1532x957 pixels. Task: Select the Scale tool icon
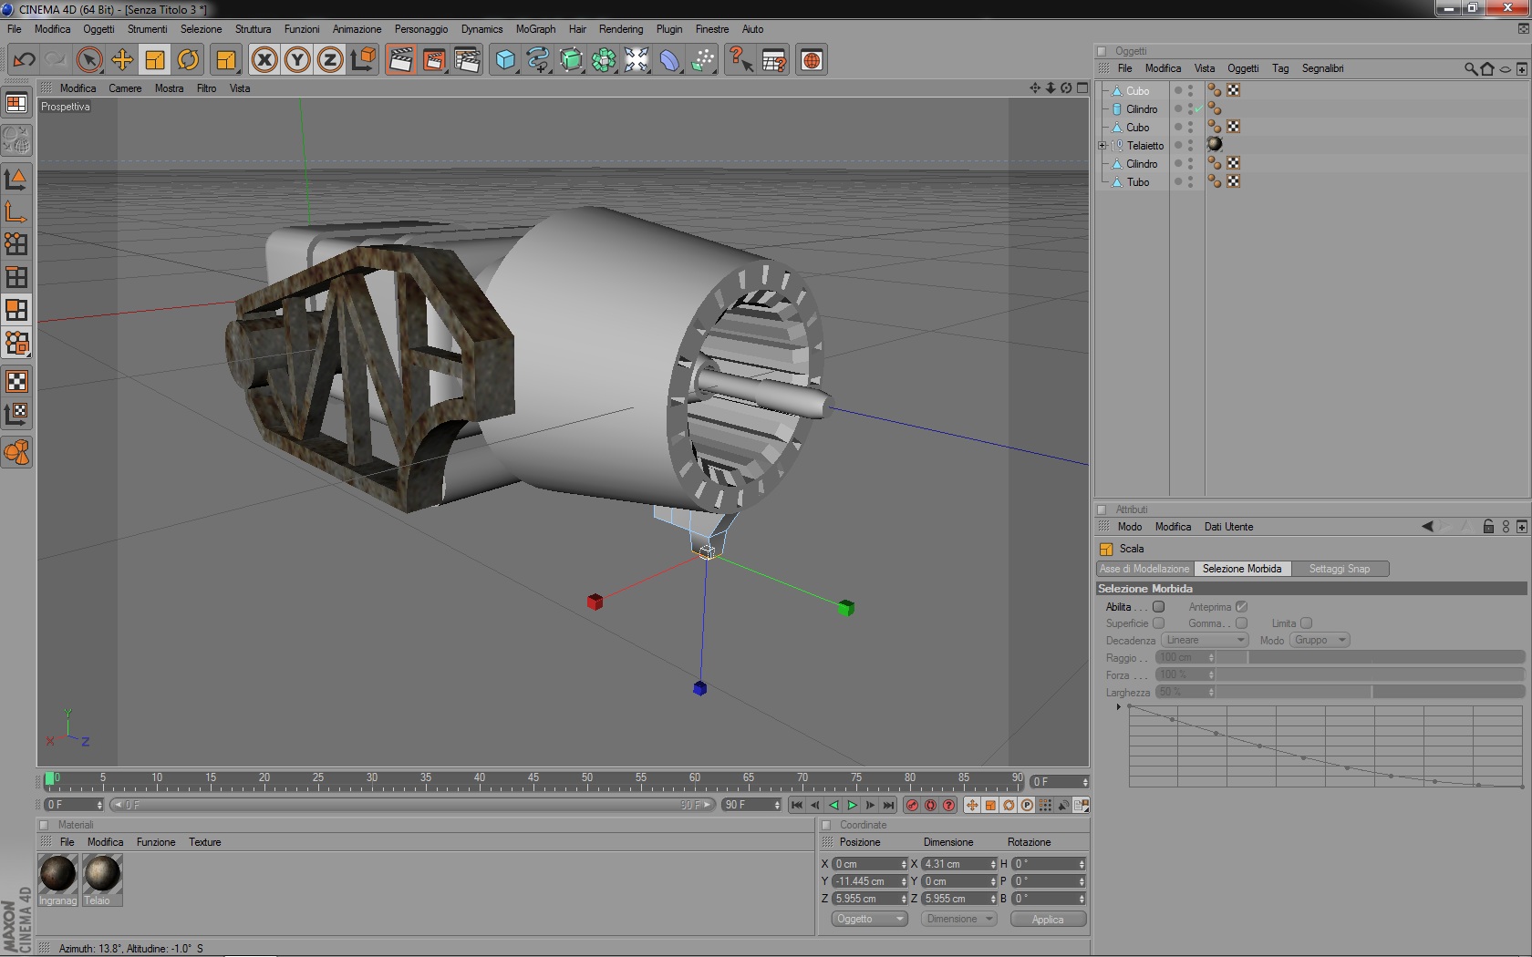pos(155,60)
